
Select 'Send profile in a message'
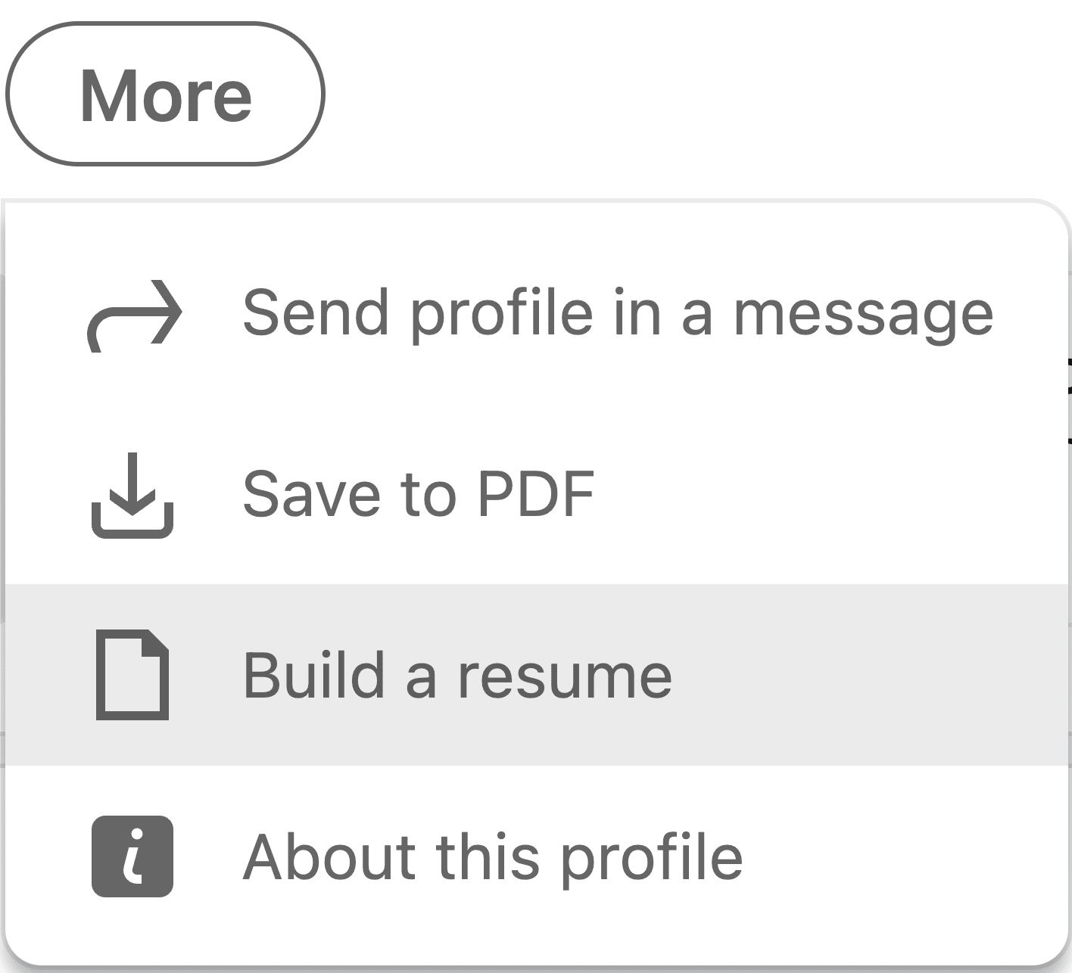coord(617,313)
